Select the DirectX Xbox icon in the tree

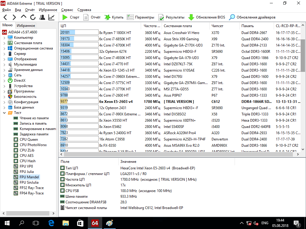click(x=10, y=81)
